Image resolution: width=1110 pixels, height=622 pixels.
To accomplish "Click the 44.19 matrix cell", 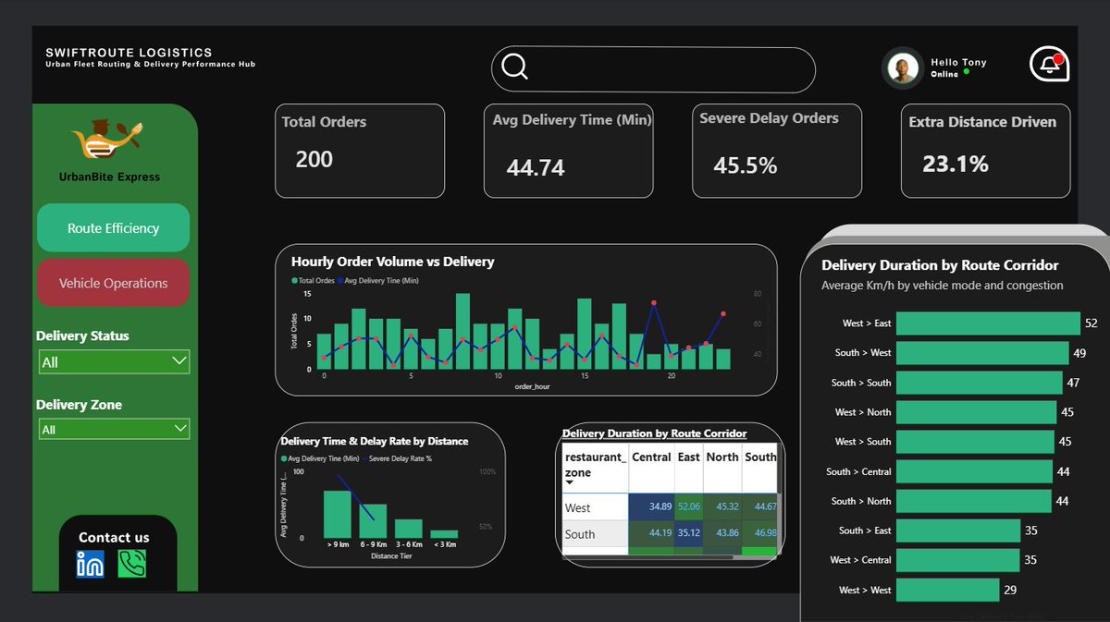I will (x=651, y=534).
